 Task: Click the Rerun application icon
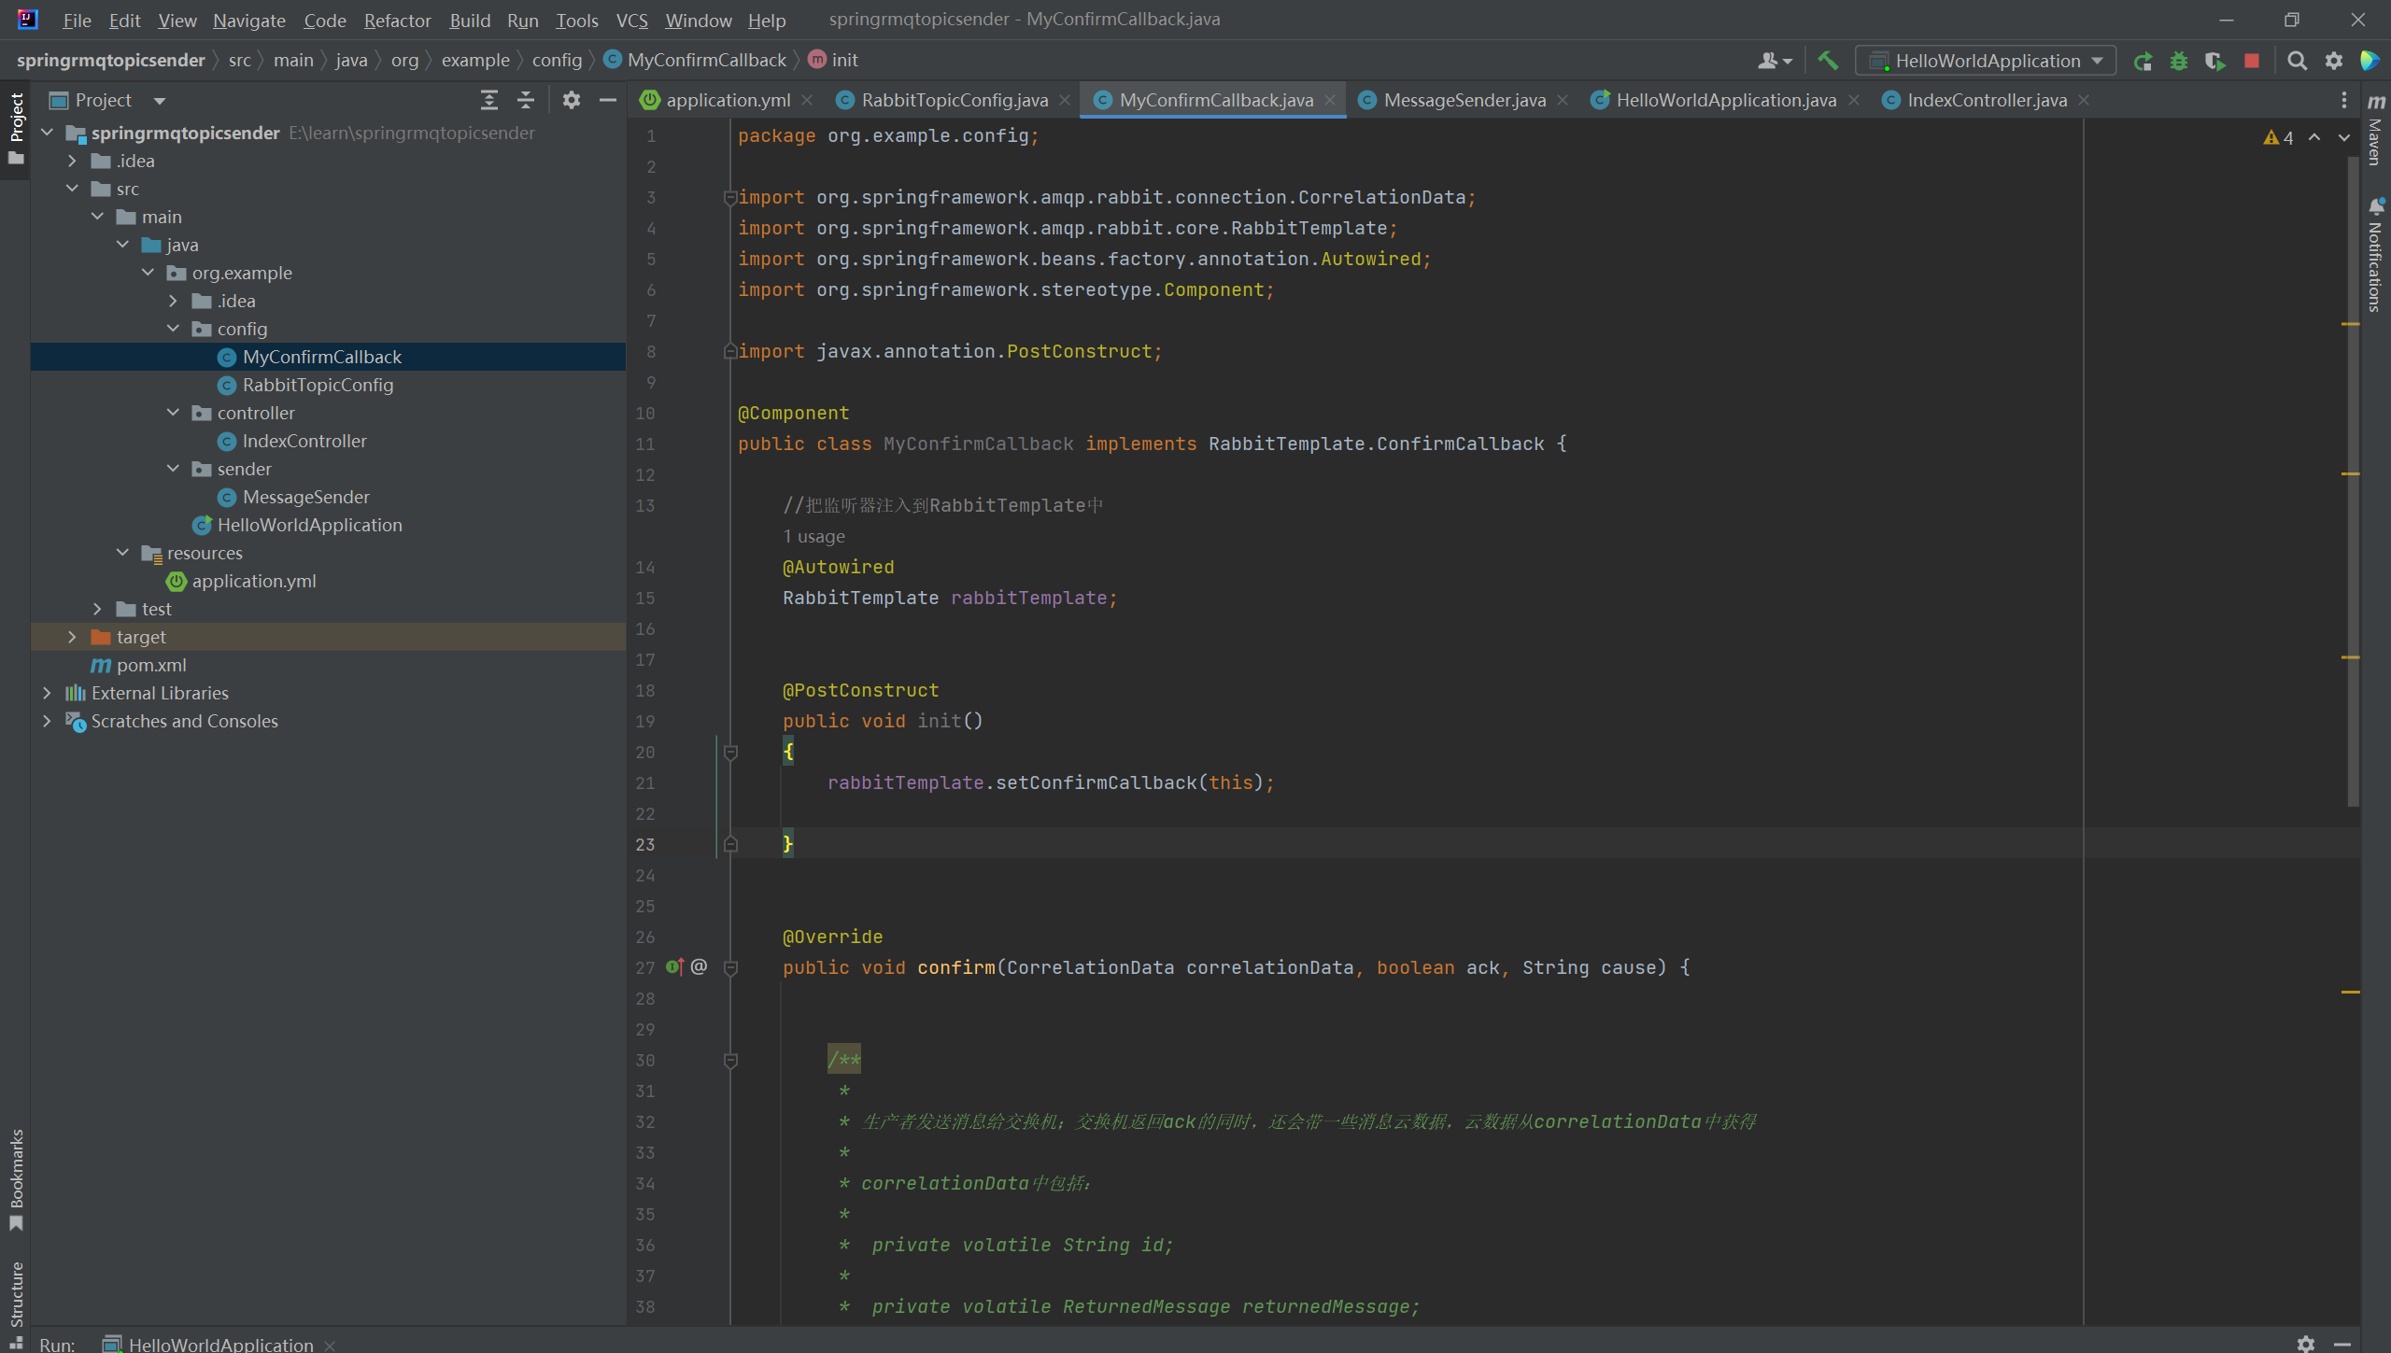(x=2143, y=61)
